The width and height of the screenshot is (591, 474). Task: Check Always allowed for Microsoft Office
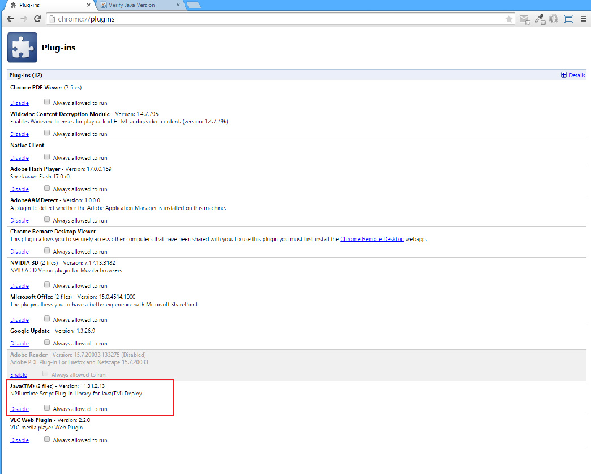pyautogui.click(x=47, y=318)
